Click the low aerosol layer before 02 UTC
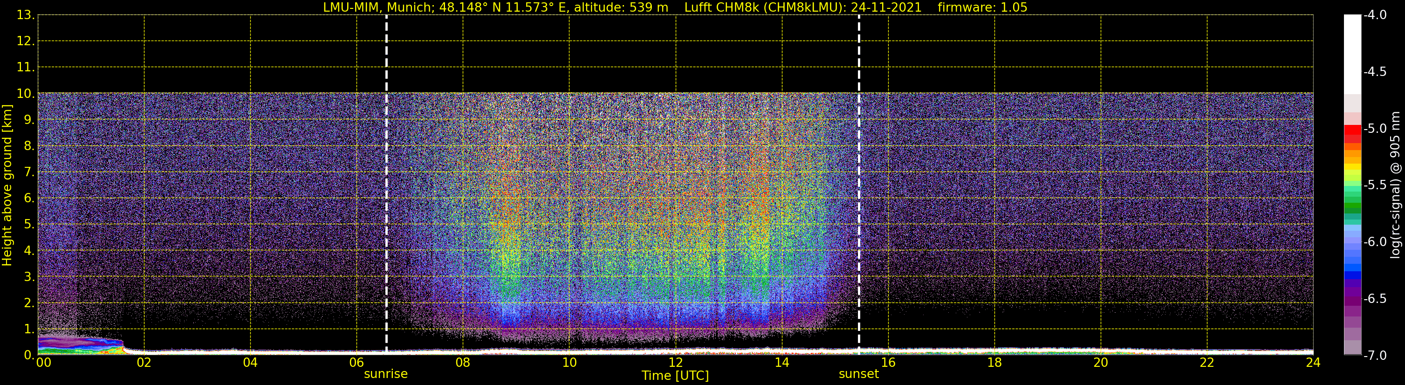The width and height of the screenshot is (1405, 385). point(80,346)
